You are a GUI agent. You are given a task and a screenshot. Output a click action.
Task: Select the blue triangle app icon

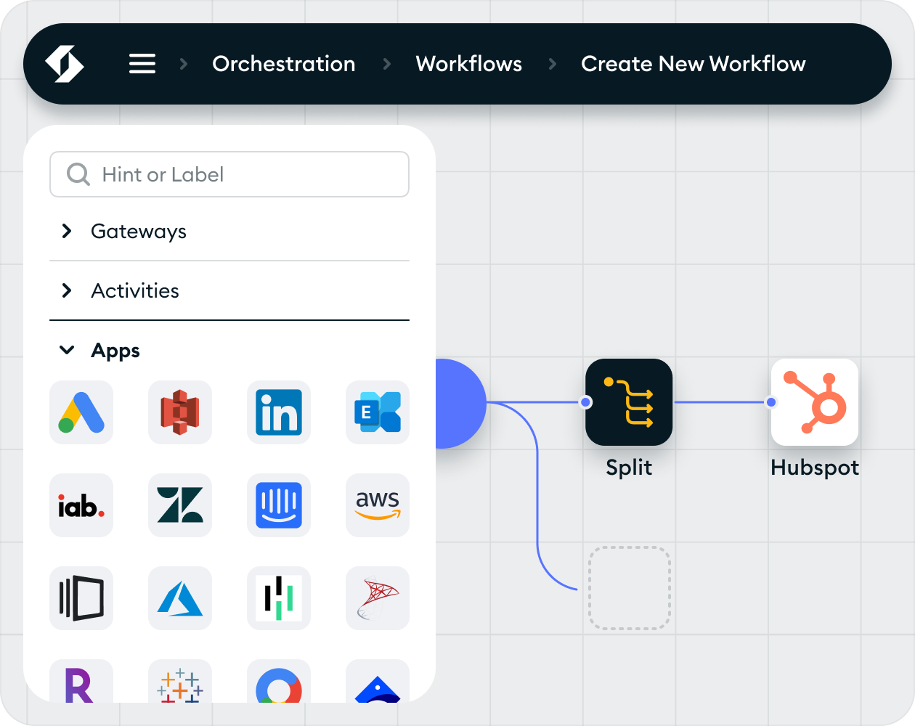coord(378,682)
